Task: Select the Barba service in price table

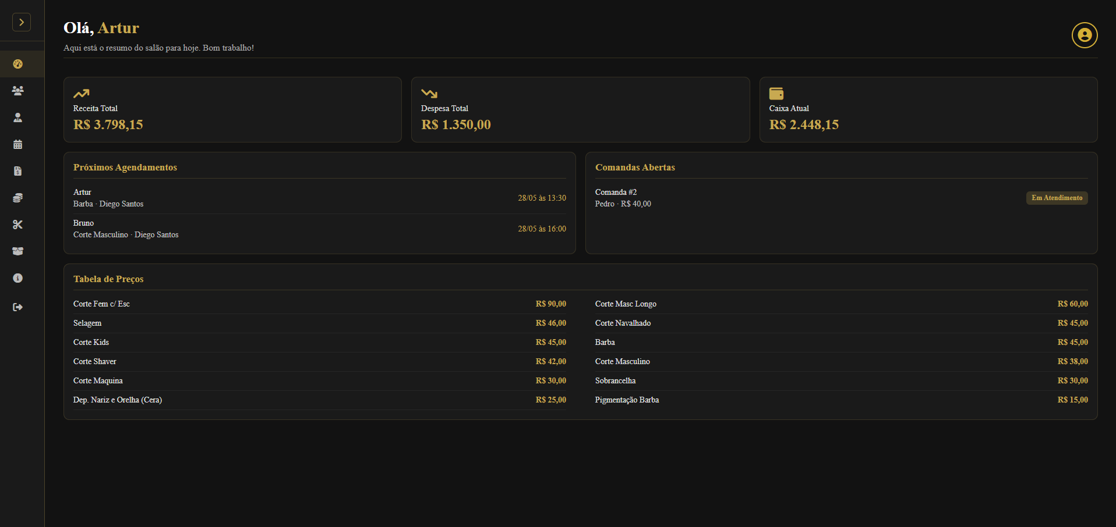Action: point(841,342)
